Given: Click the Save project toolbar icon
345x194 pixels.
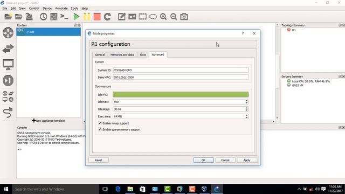Looking at the screenshot, I should tap(29, 17).
